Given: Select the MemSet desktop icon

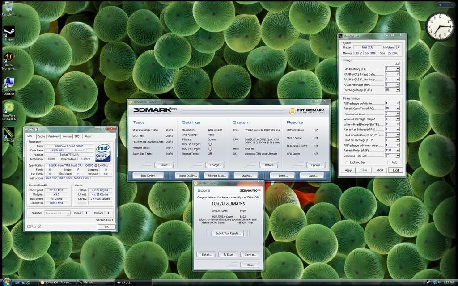Looking at the screenshot, I should 9,135.
